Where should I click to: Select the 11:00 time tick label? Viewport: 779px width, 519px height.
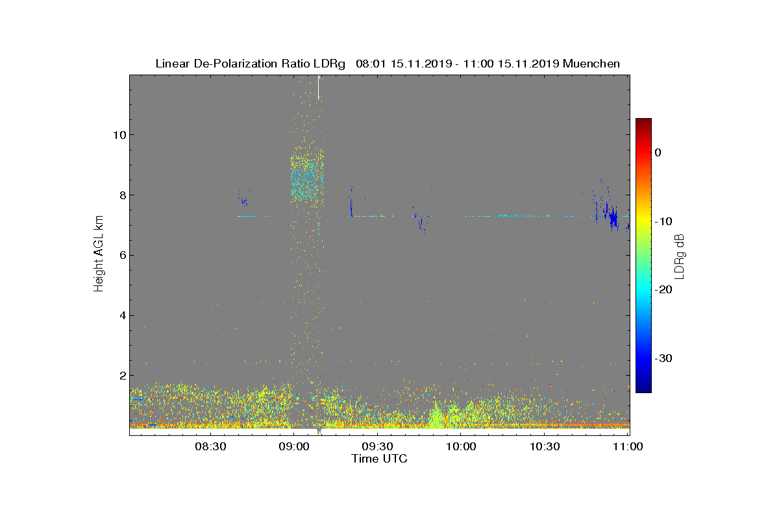(x=628, y=447)
